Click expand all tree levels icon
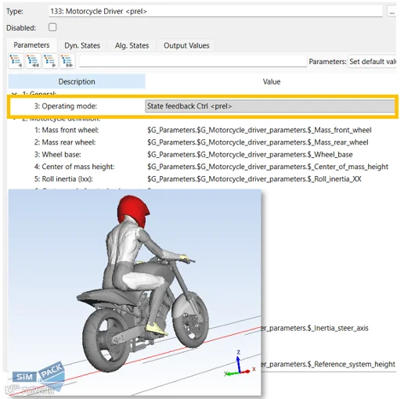This screenshot has height=399, width=404. point(67,61)
